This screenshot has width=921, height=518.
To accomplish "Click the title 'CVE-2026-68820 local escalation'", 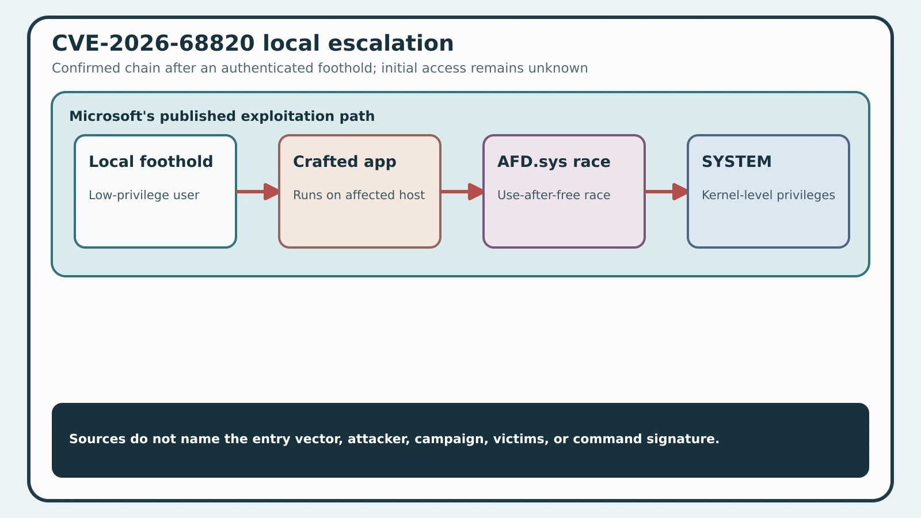I will 253,44.
